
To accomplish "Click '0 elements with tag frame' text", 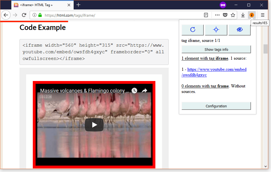I will pos(205,86).
